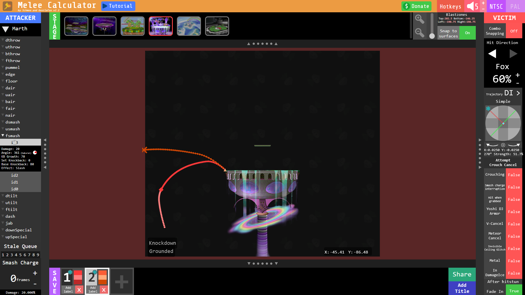Expand the usmash move
The height and width of the screenshot is (295, 525).
[21, 129]
